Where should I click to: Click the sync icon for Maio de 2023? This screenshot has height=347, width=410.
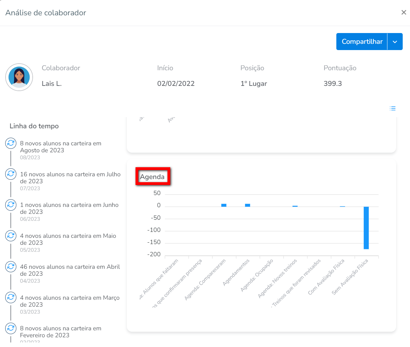pyautogui.click(x=11, y=236)
